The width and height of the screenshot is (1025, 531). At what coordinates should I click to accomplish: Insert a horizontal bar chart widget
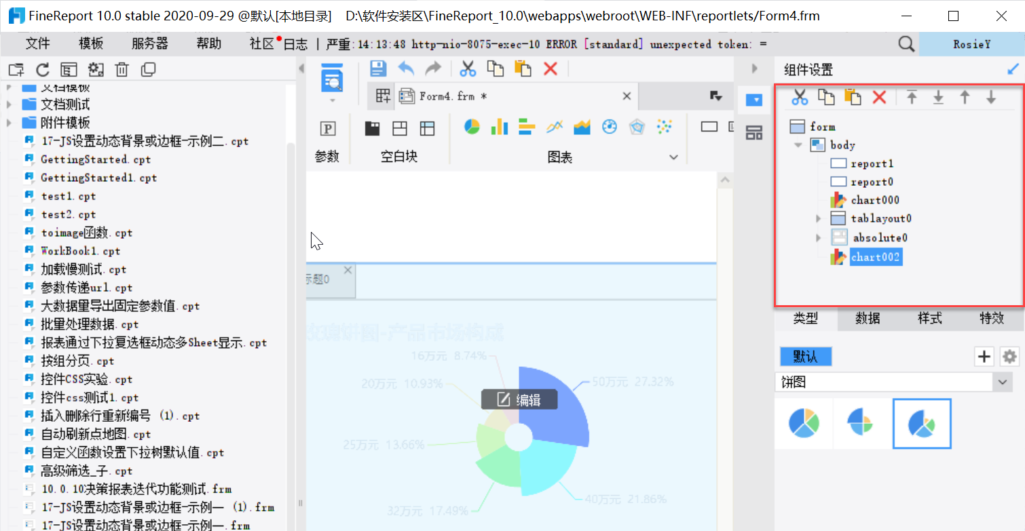click(527, 127)
